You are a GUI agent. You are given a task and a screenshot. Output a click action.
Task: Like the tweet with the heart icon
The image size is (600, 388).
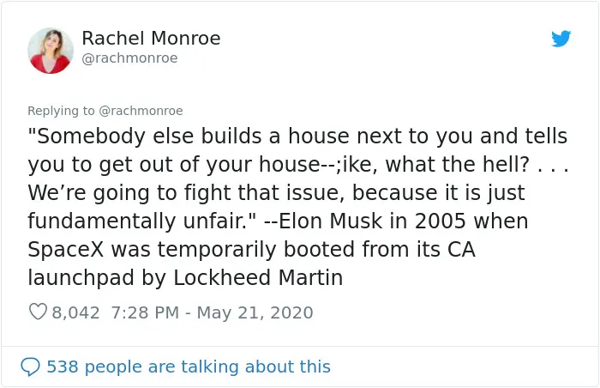point(38,312)
